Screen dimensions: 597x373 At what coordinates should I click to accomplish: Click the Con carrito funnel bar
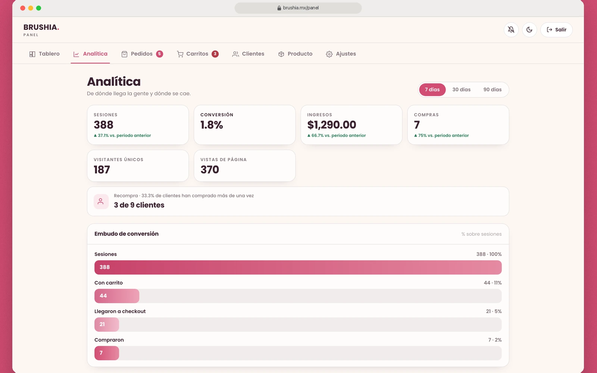tap(298, 296)
